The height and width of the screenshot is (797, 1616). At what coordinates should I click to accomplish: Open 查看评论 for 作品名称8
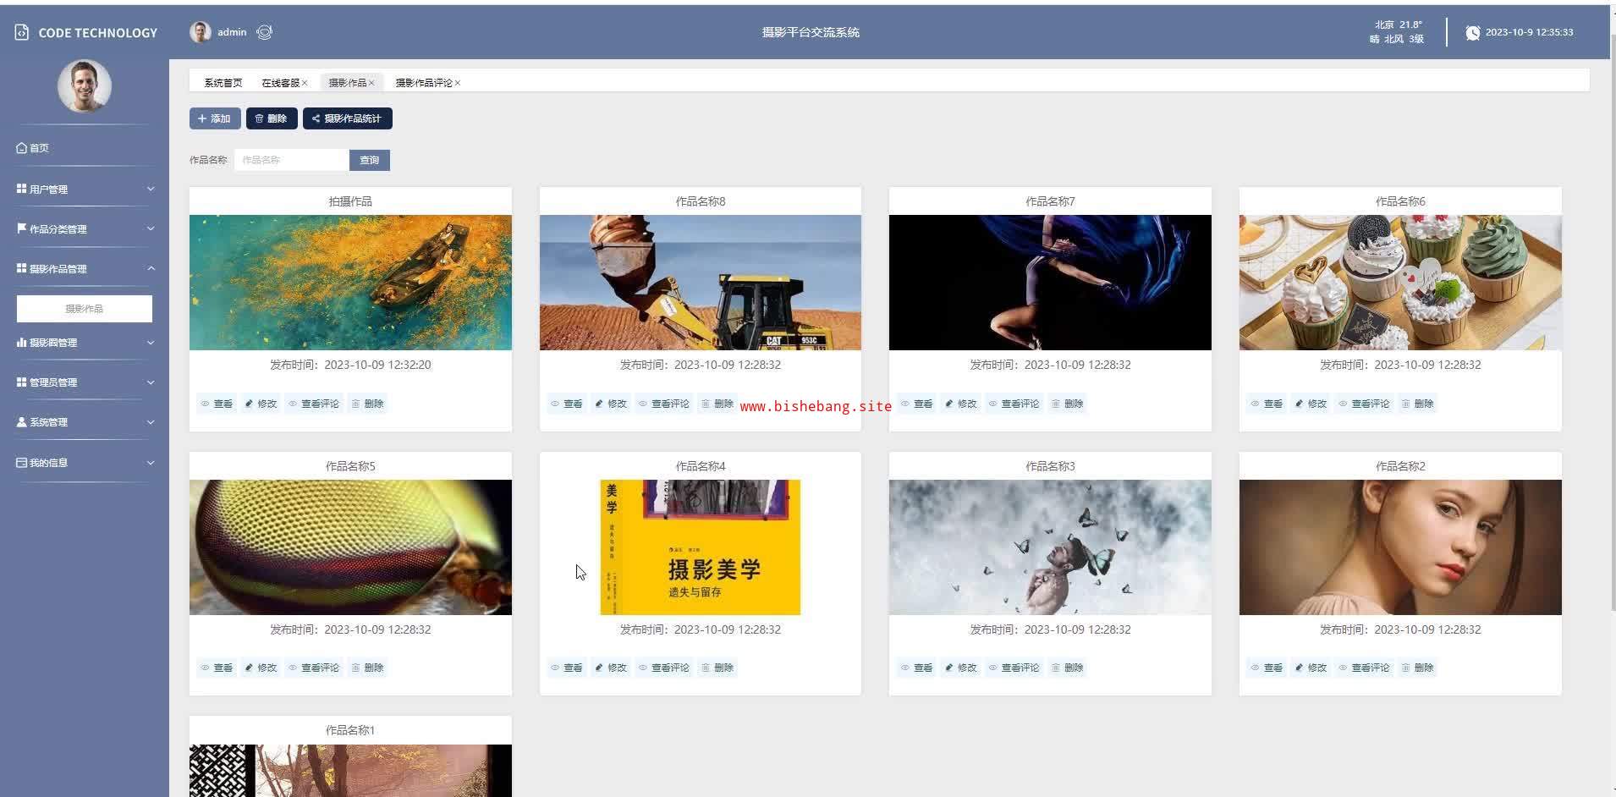pos(664,404)
